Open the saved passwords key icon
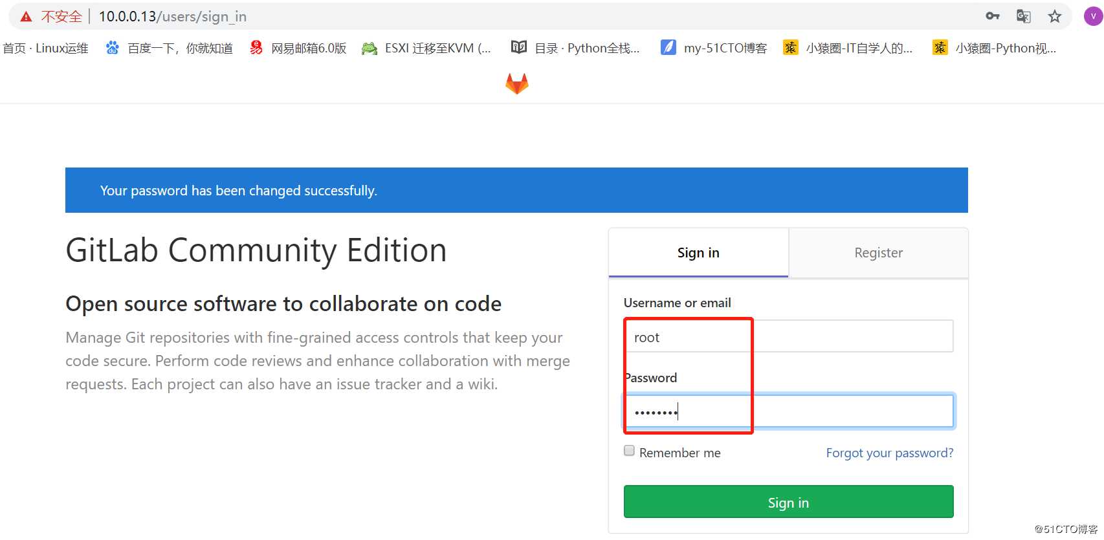Image resolution: width=1104 pixels, height=540 pixels. tap(993, 16)
